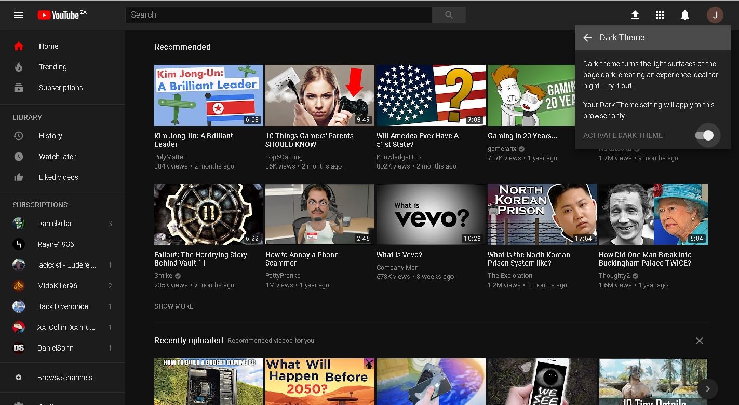
Task: Select Subscriptions in the sidebar
Action: tap(62, 88)
